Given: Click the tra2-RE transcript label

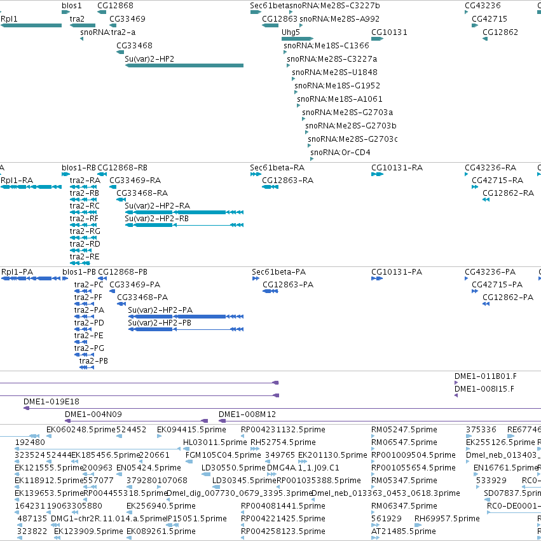Looking at the screenshot, I should pos(85,257).
